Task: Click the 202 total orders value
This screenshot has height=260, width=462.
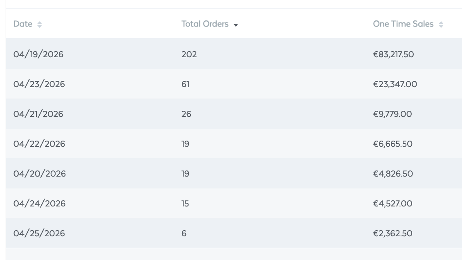Action: coord(189,54)
